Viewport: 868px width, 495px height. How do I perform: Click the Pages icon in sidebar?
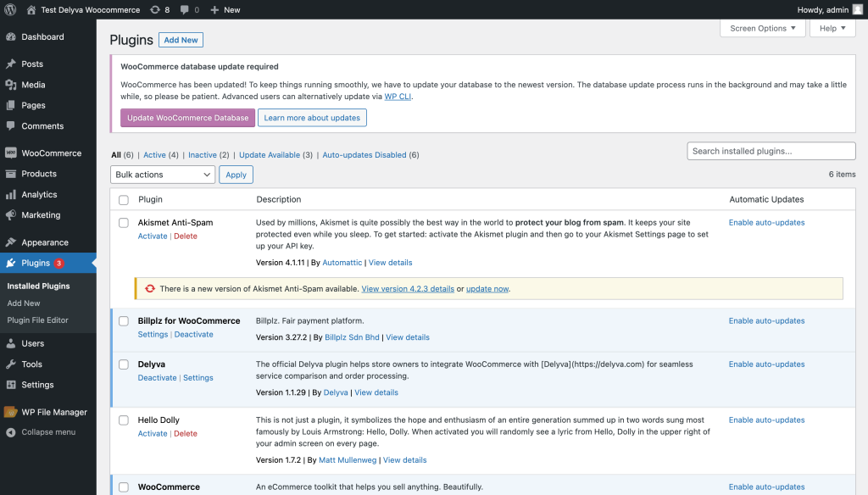(10, 105)
